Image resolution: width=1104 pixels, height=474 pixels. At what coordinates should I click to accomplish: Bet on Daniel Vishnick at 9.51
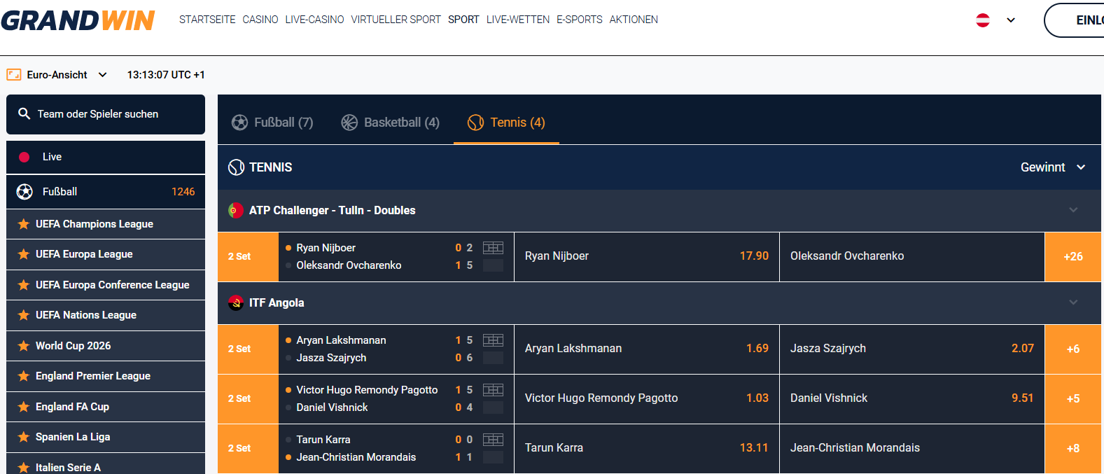(912, 398)
